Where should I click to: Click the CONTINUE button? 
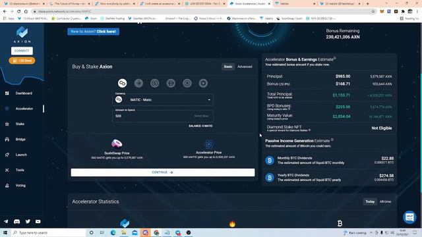point(163,172)
